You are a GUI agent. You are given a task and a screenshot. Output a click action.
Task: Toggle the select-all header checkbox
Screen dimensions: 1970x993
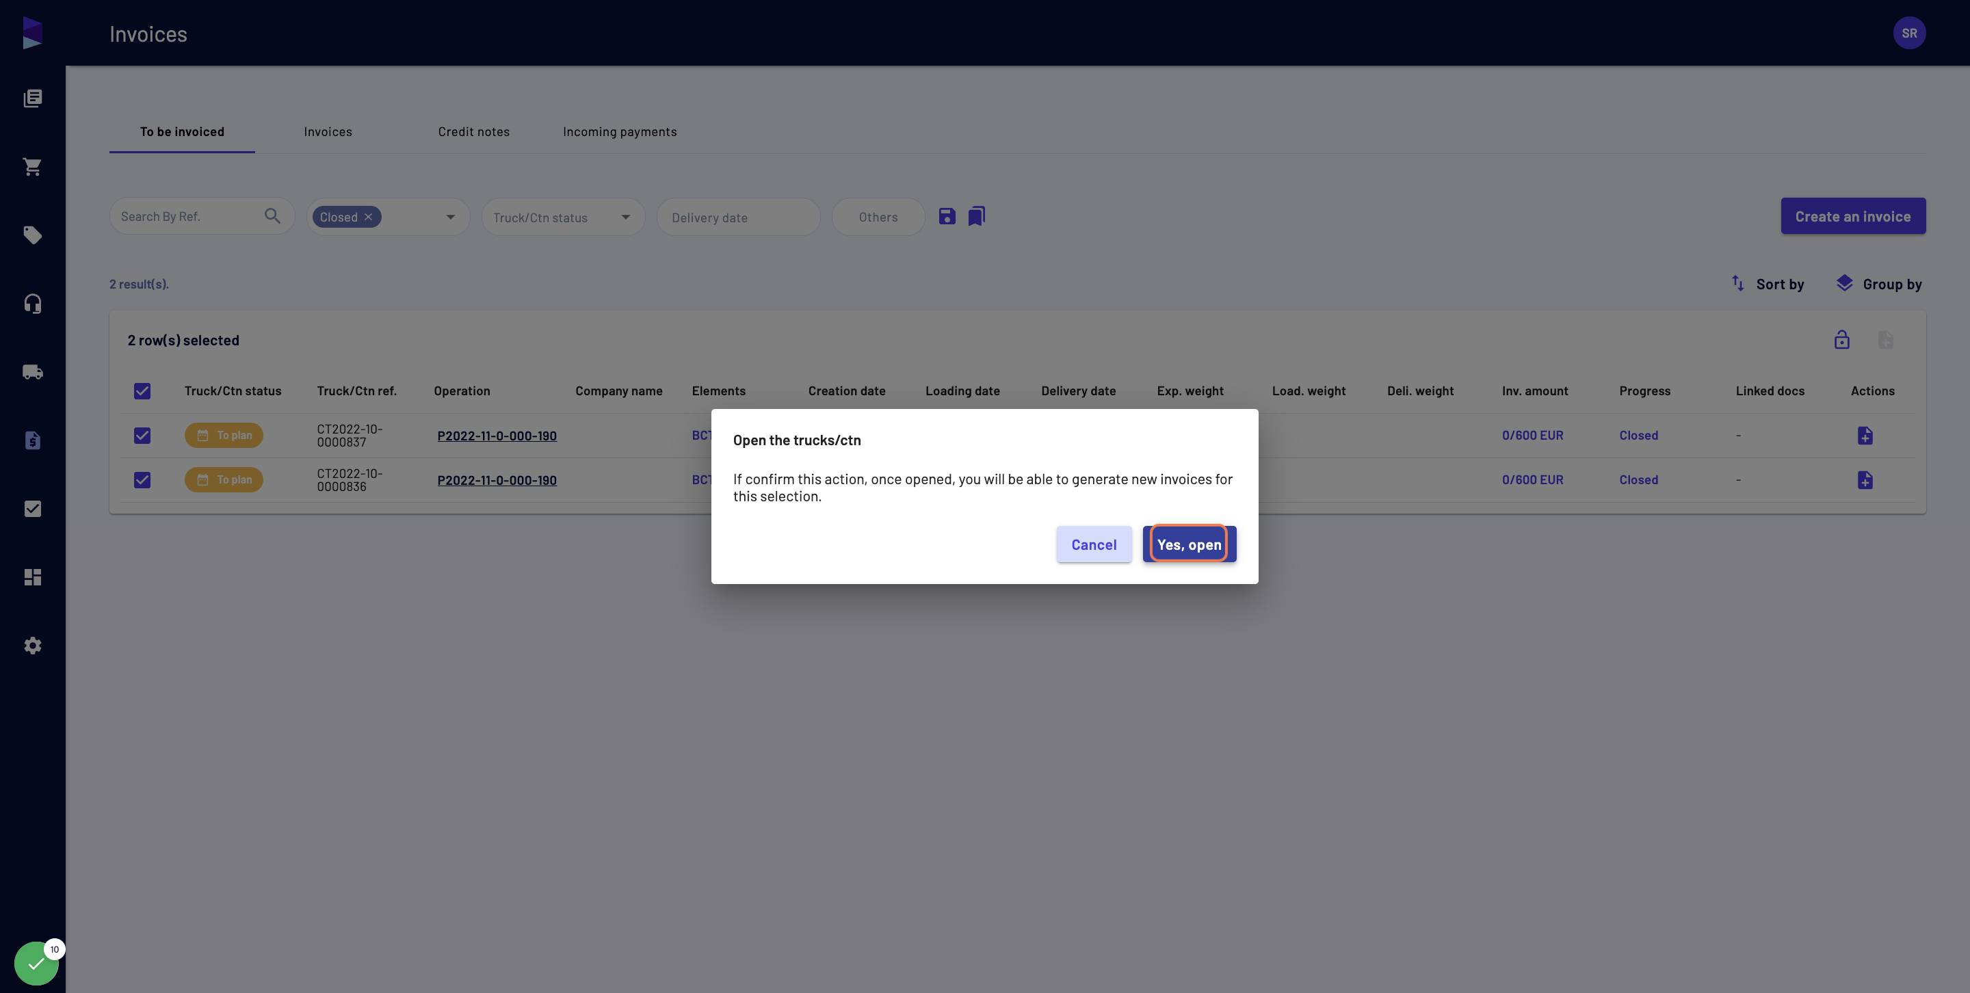click(142, 391)
